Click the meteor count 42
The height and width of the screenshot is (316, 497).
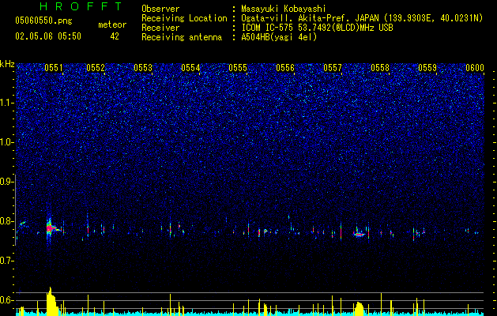coord(115,36)
